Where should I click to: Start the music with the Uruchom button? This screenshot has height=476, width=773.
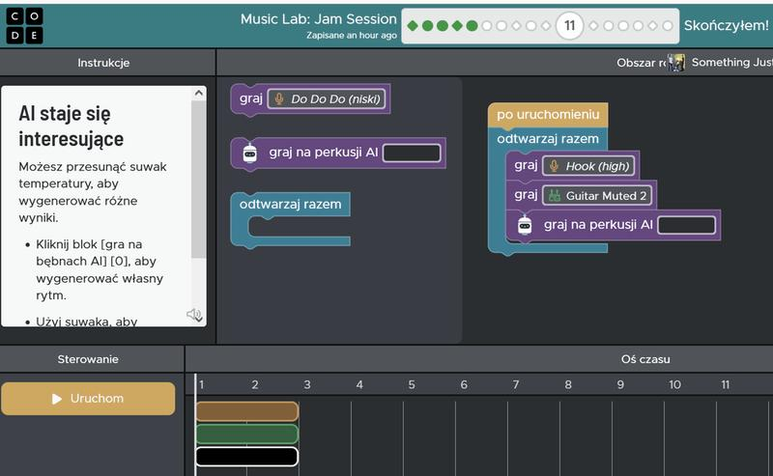click(88, 399)
